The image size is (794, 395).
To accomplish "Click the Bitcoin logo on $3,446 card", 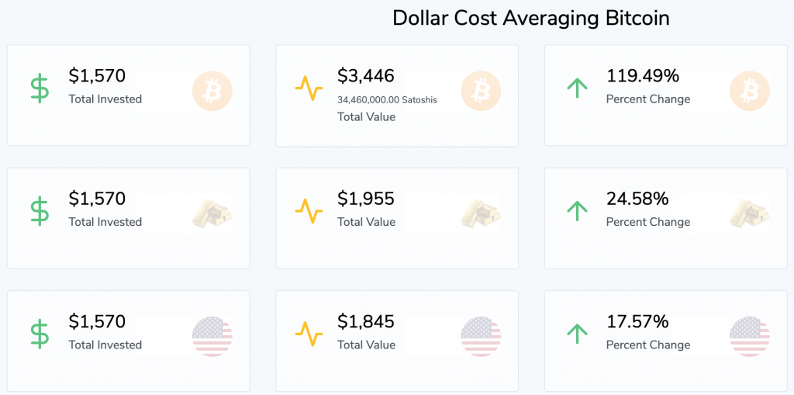I will pos(481,91).
